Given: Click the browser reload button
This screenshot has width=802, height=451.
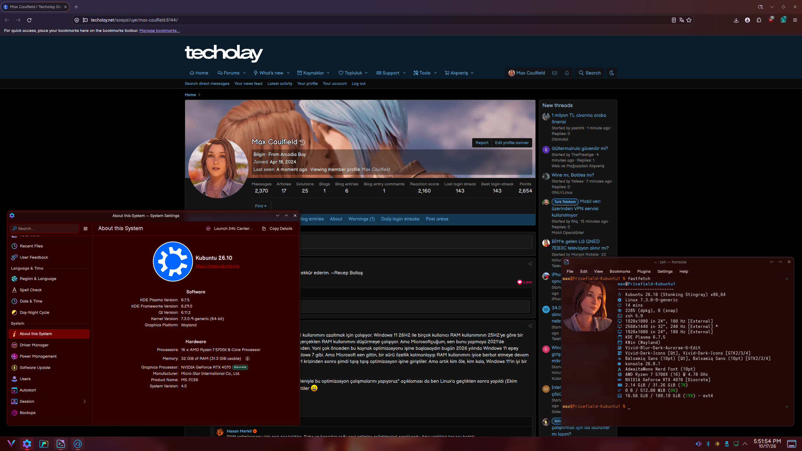Looking at the screenshot, I should click(x=29, y=20).
